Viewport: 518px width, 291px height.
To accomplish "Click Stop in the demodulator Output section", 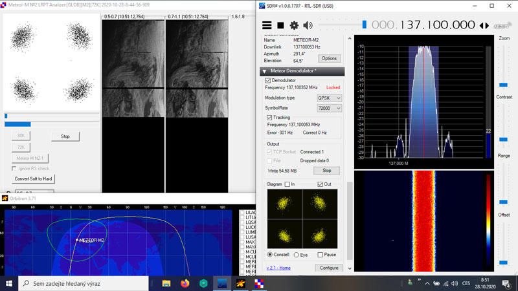I will coord(327,171).
